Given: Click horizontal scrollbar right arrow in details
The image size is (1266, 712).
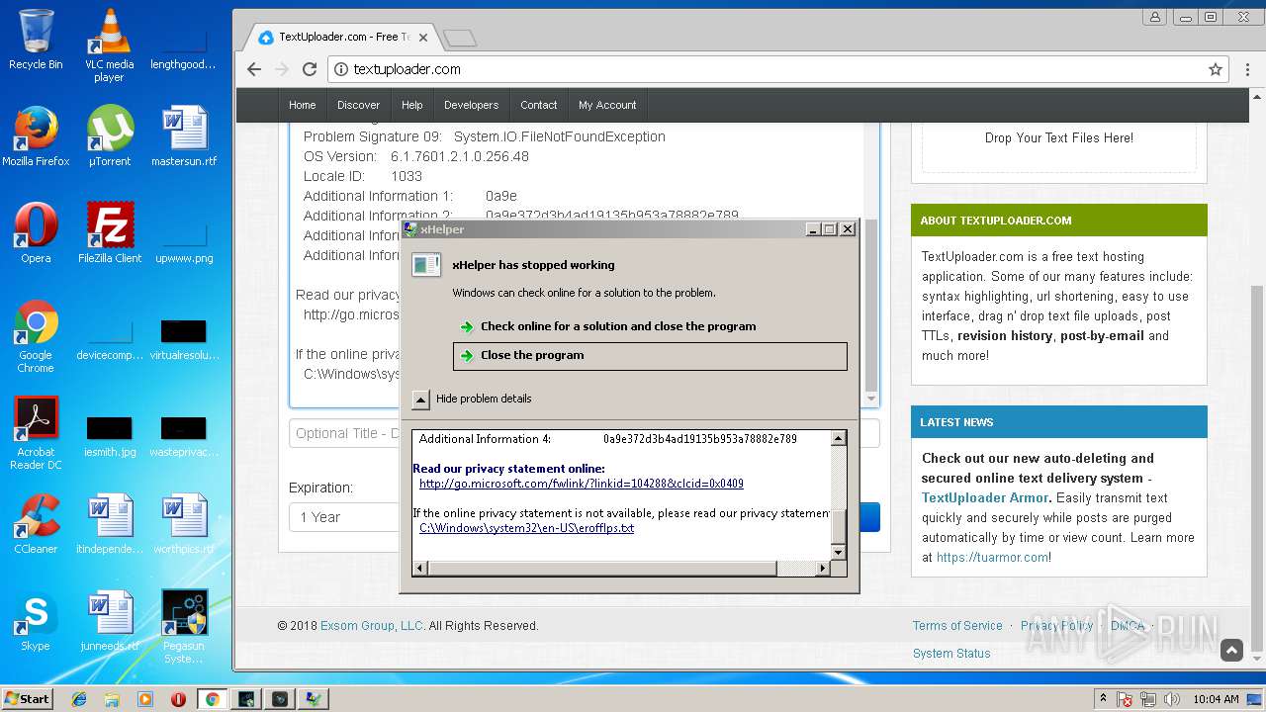Looking at the screenshot, I should pyautogui.click(x=822, y=569).
